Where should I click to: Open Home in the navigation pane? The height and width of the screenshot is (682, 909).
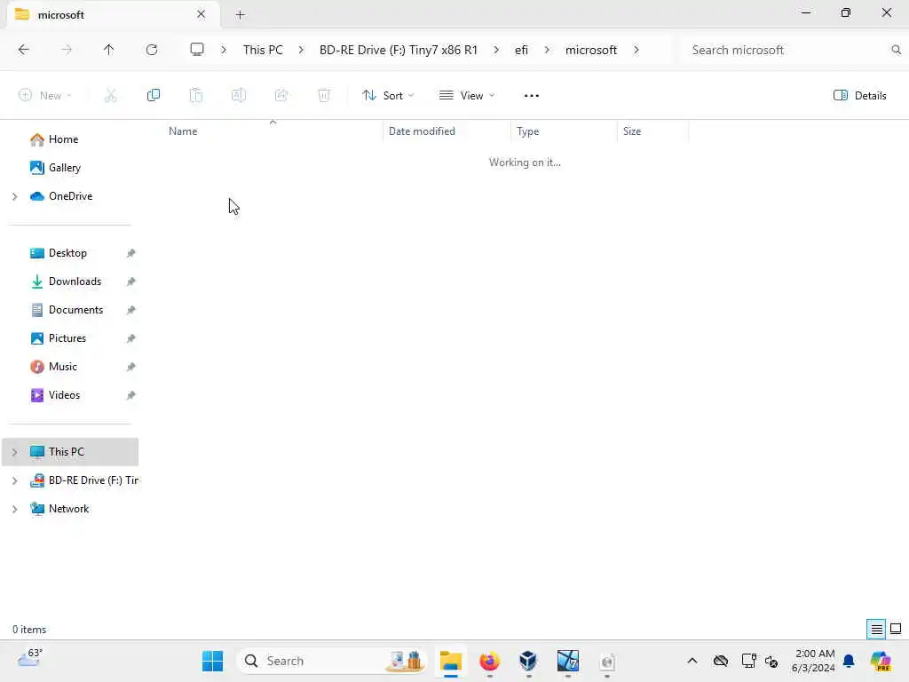coord(63,139)
